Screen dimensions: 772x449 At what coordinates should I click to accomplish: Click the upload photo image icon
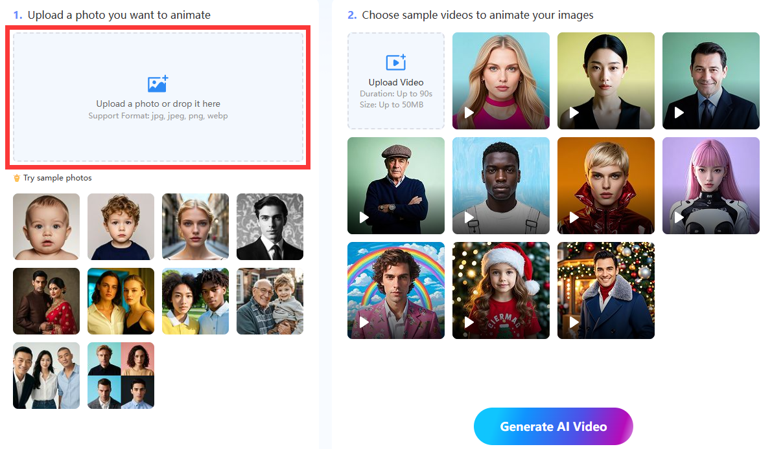[158, 83]
